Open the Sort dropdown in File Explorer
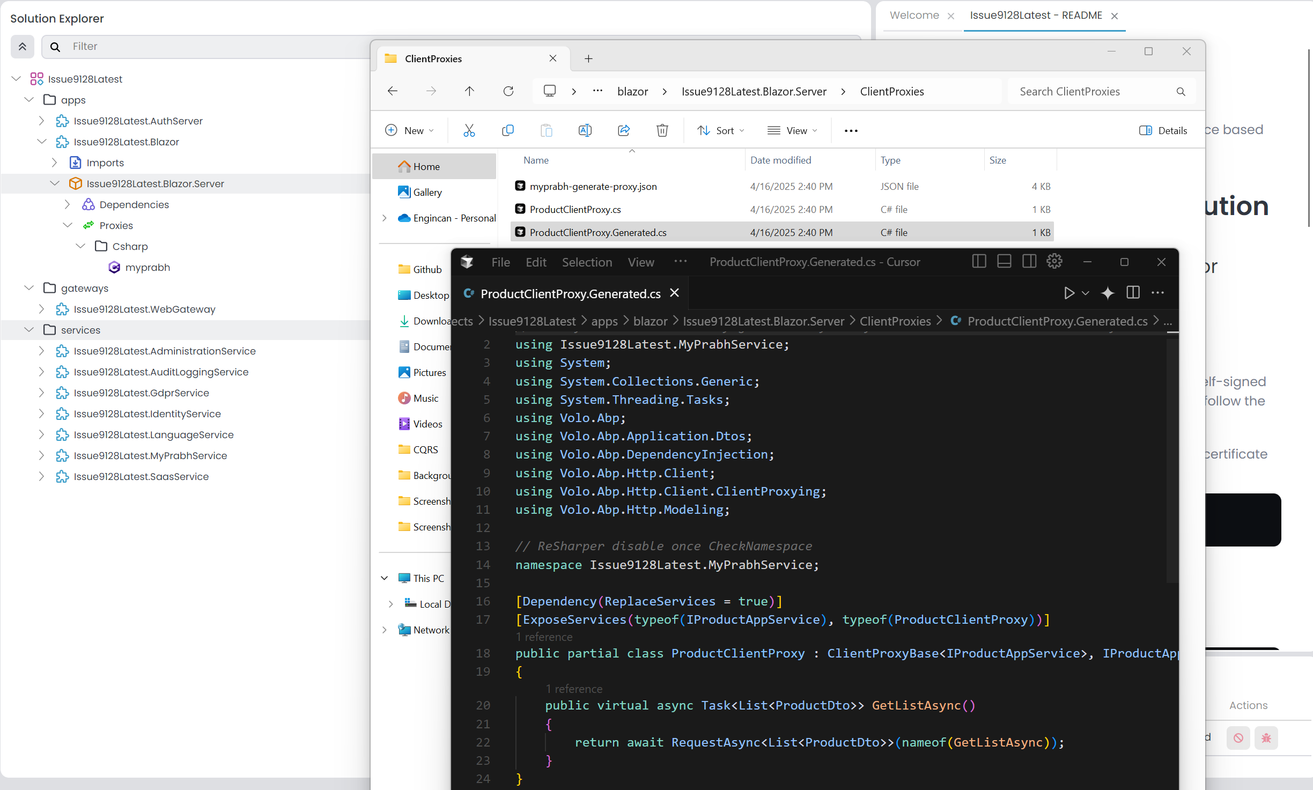Image resolution: width=1313 pixels, height=790 pixels. coord(720,130)
